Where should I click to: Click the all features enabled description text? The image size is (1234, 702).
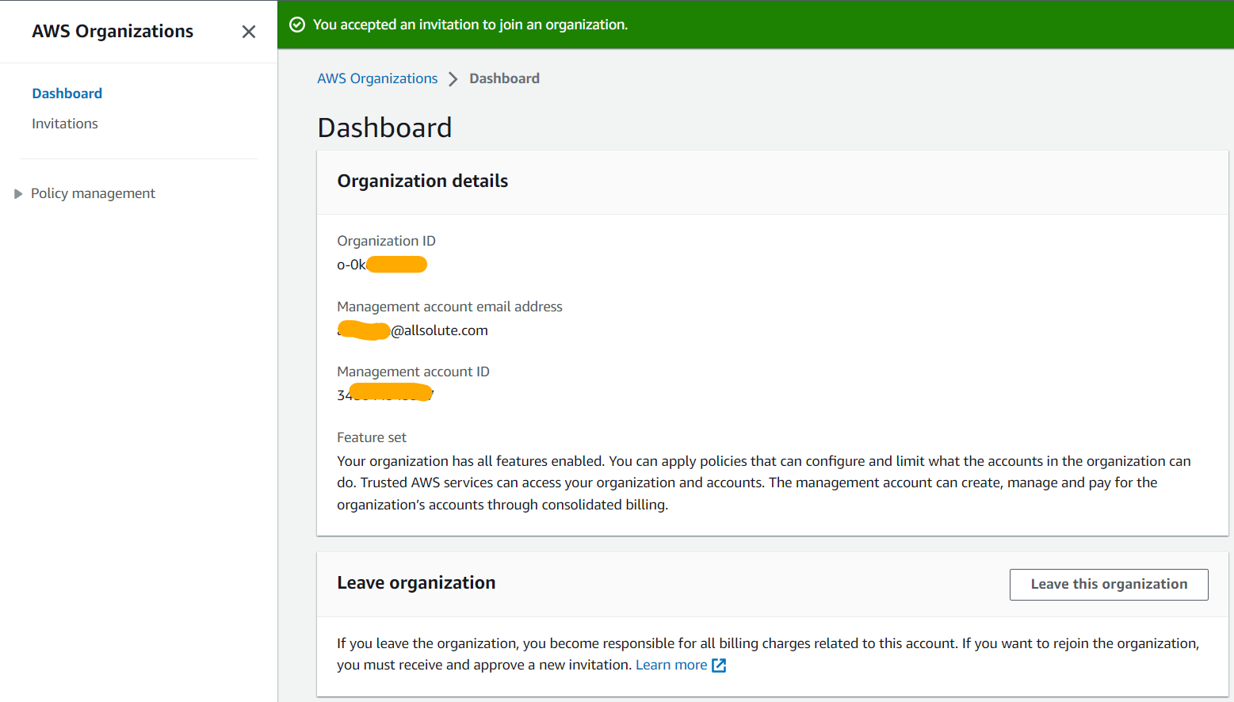click(764, 483)
